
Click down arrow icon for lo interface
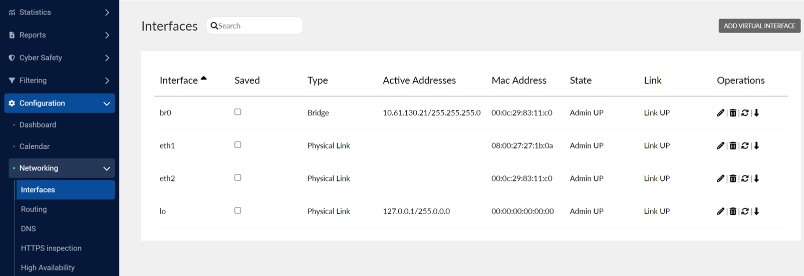756,211
